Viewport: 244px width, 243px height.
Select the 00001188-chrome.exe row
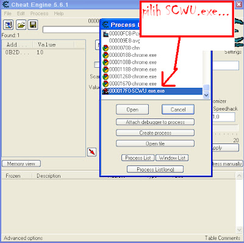point(152,70)
